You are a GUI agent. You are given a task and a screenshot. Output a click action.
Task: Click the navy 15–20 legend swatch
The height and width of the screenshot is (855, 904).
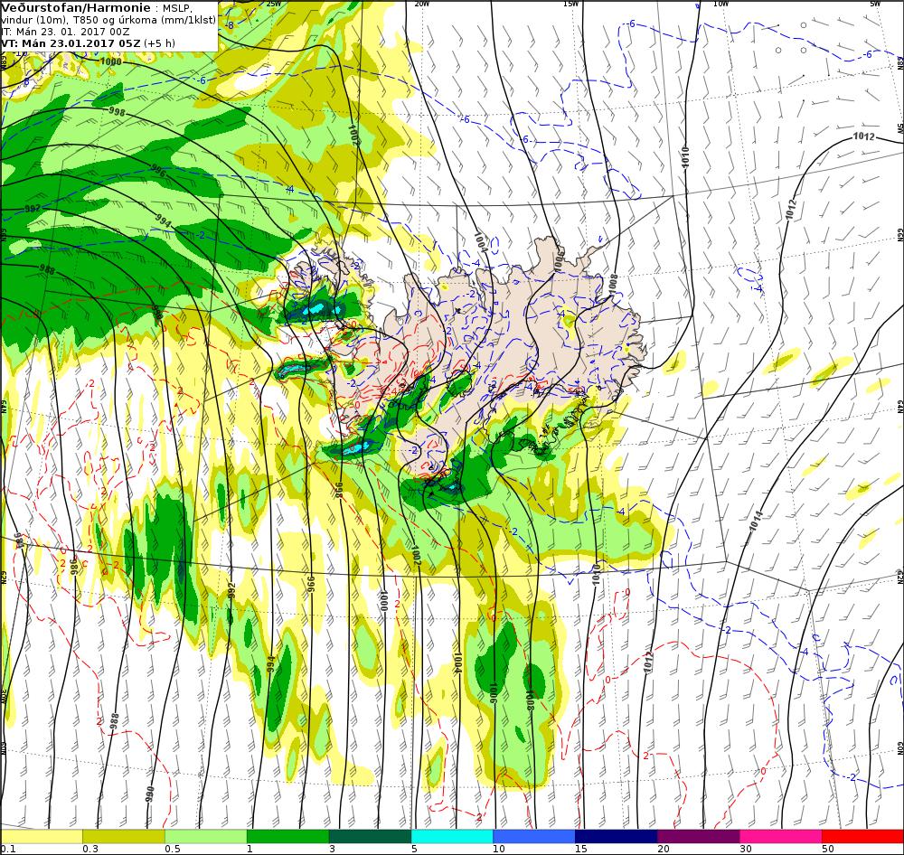[617, 836]
